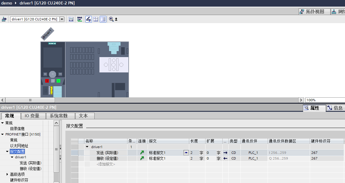Image resolution: width=345 pixels, height=183 pixels.
Task: Click the 硬件标识符 column header
Action: [x=327, y=141]
